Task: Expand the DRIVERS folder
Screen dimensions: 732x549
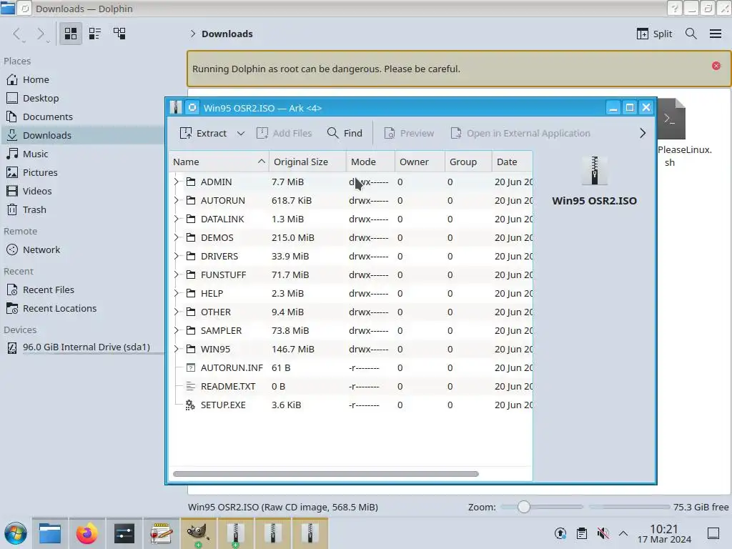Action: coord(176,257)
